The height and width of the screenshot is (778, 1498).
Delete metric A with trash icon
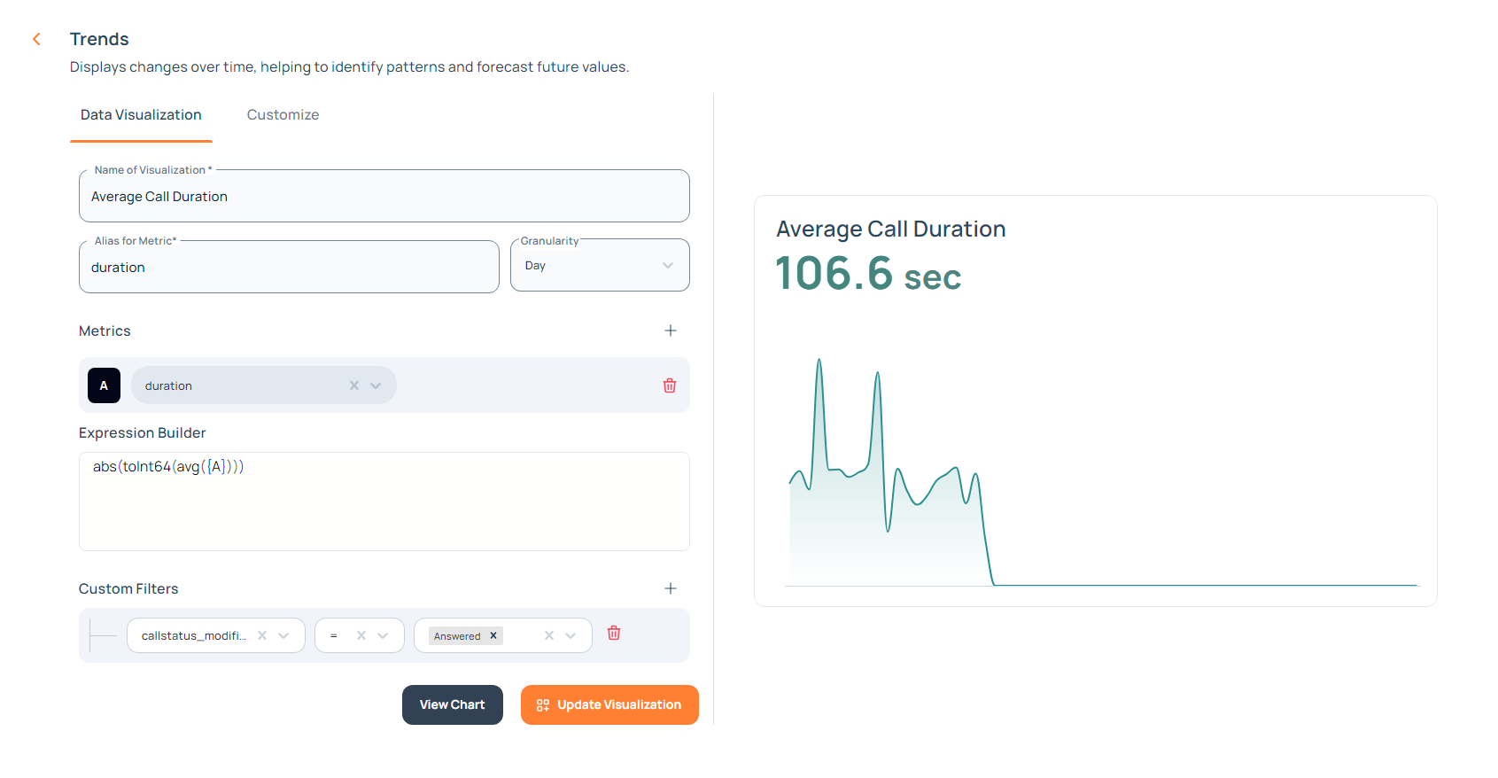[x=670, y=385]
